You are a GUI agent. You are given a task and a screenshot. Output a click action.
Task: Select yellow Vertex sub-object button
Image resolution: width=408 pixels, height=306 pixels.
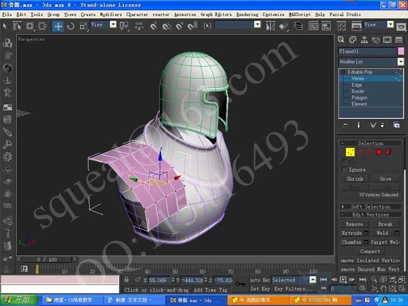[x=350, y=152]
